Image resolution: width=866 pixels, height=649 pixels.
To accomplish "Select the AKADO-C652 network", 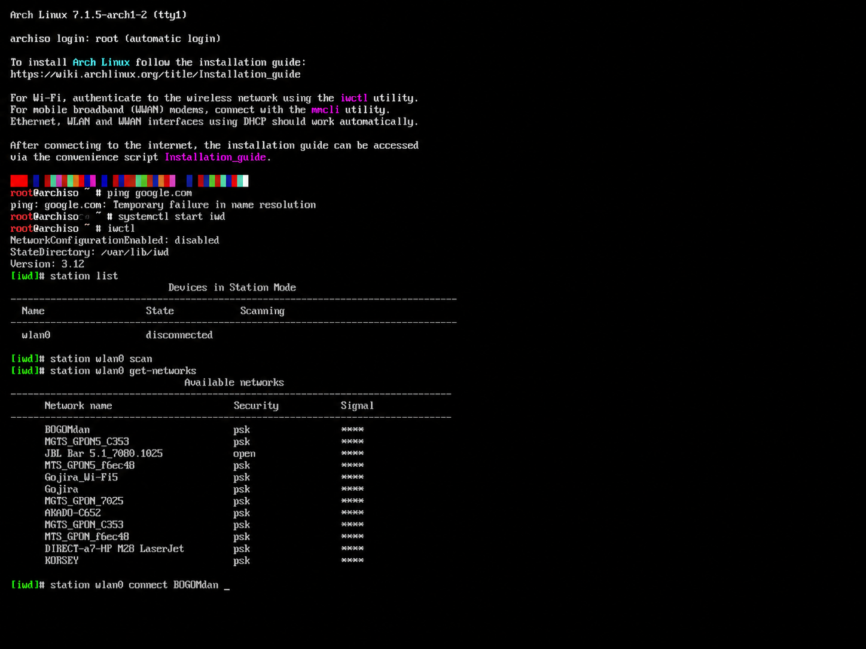I will click(72, 513).
